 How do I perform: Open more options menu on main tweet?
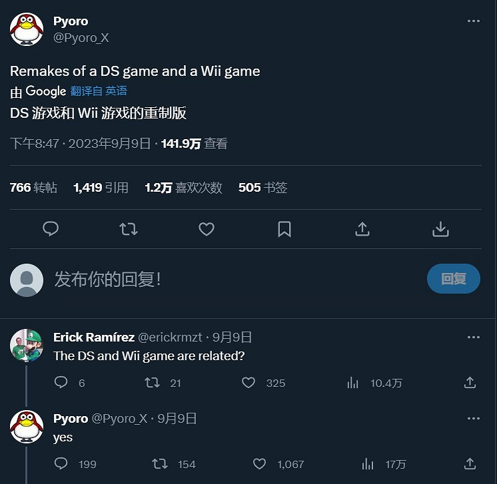473,21
